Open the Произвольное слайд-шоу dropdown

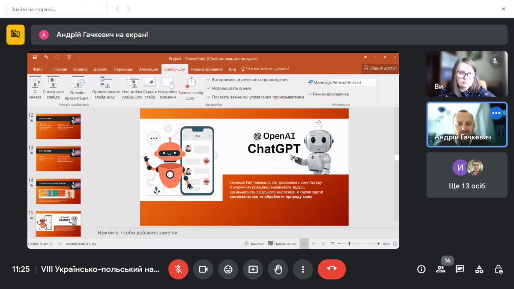(x=106, y=89)
